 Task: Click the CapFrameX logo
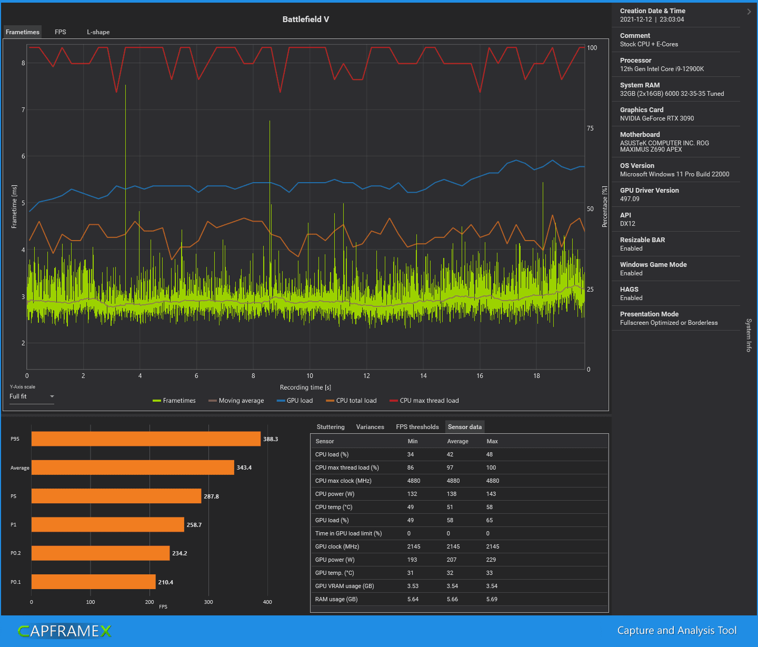click(65, 631)
